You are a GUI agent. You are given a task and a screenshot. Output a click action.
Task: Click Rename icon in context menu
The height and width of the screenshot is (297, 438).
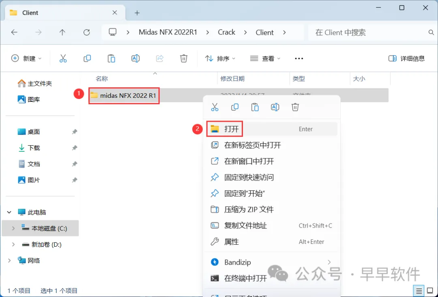pos(275,107)
